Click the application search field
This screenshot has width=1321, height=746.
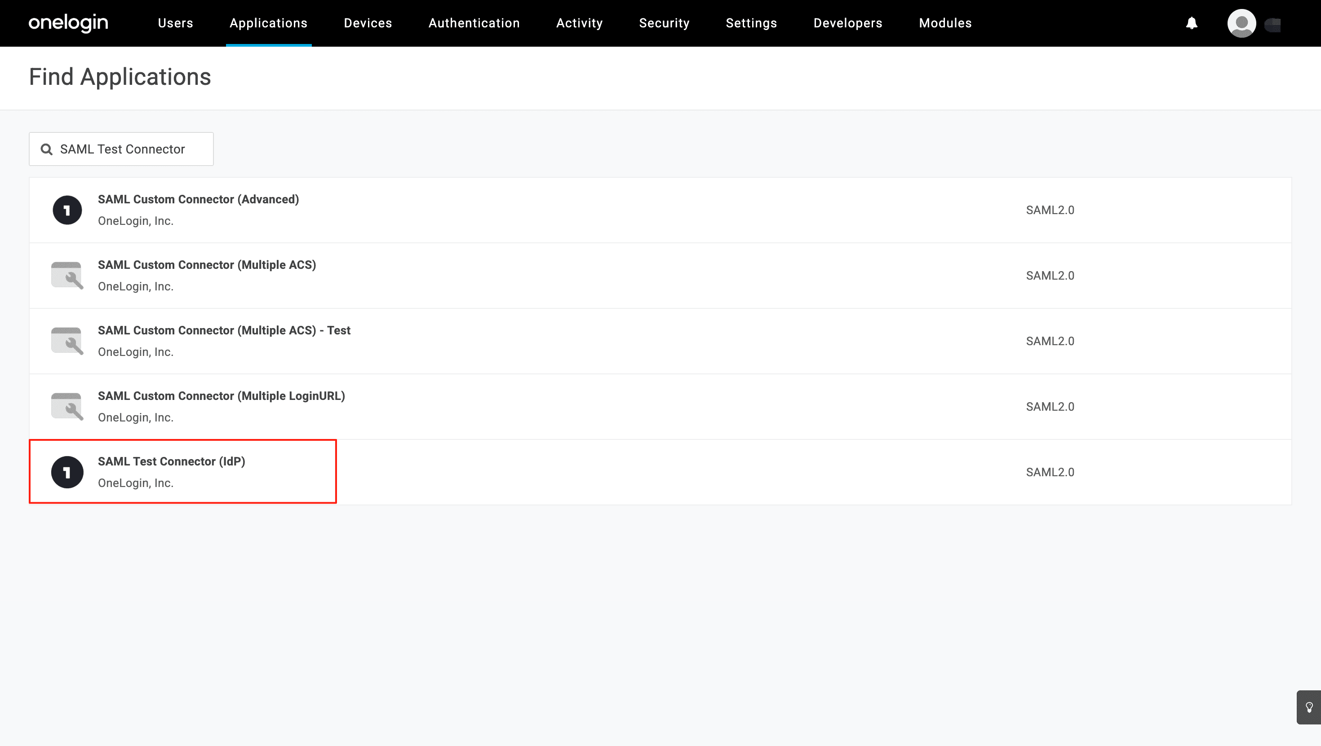(128, 149)
